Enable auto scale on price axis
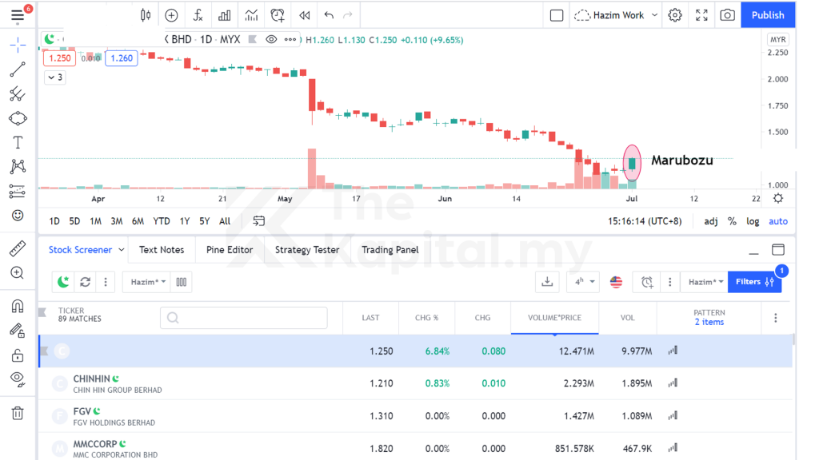Image resolution: width=819 pixels, height=460 pixels. (x=777, y=221)
